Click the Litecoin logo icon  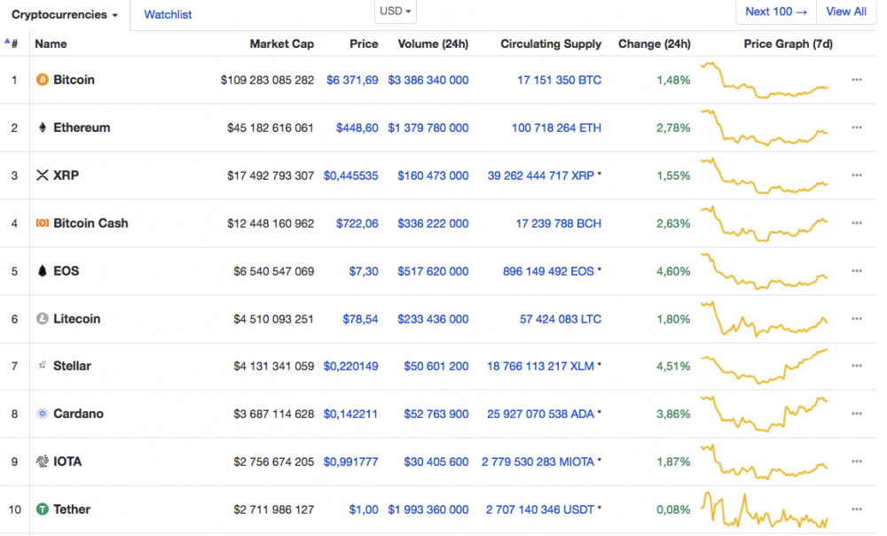(42, 319)
